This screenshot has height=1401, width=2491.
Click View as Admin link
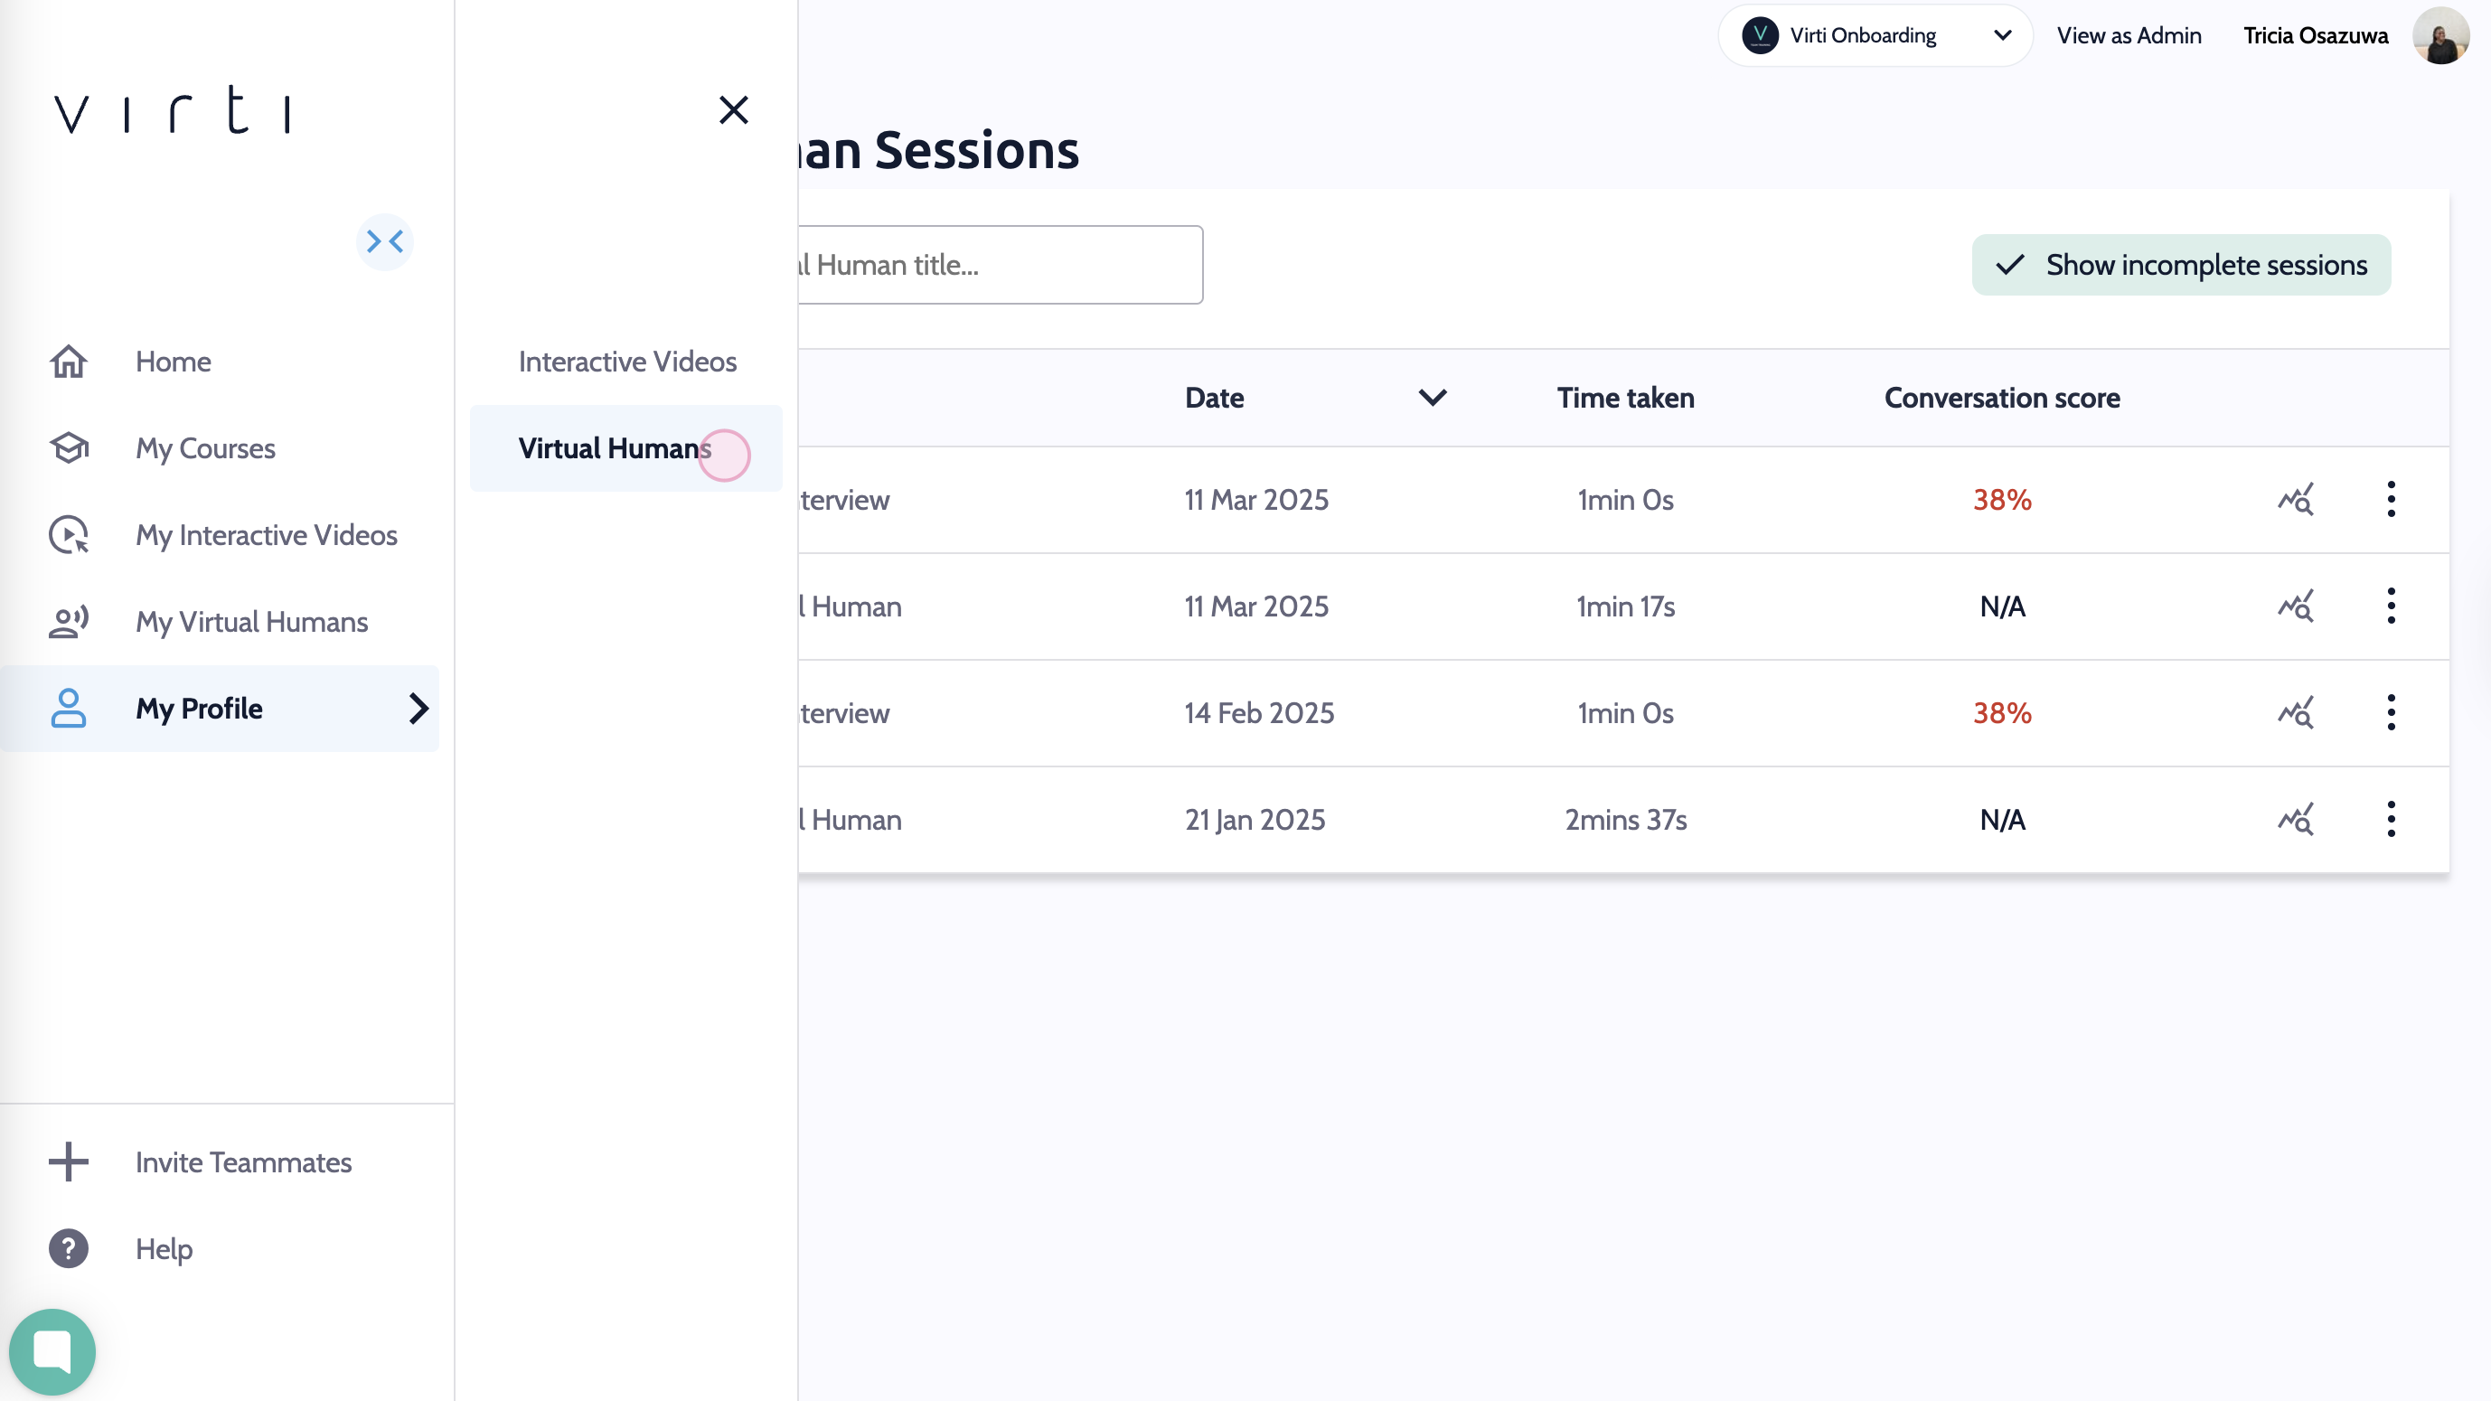[2129, 36]
